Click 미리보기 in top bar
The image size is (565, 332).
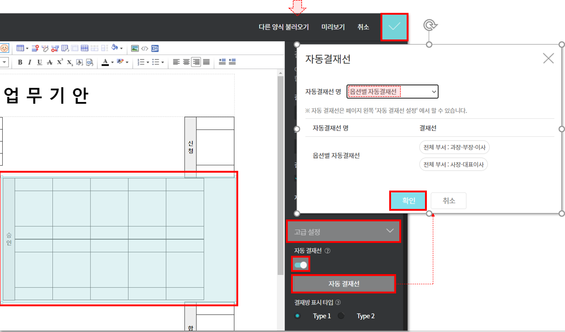coord(333,27)
